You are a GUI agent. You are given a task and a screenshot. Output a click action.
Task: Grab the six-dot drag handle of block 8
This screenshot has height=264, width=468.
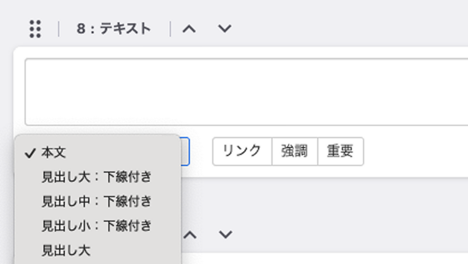click(x=35, y=29)
